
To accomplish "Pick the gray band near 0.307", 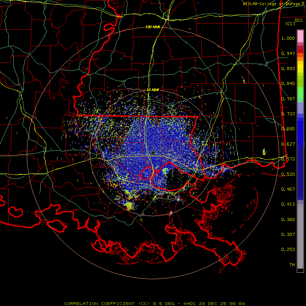I will point(300,236).
